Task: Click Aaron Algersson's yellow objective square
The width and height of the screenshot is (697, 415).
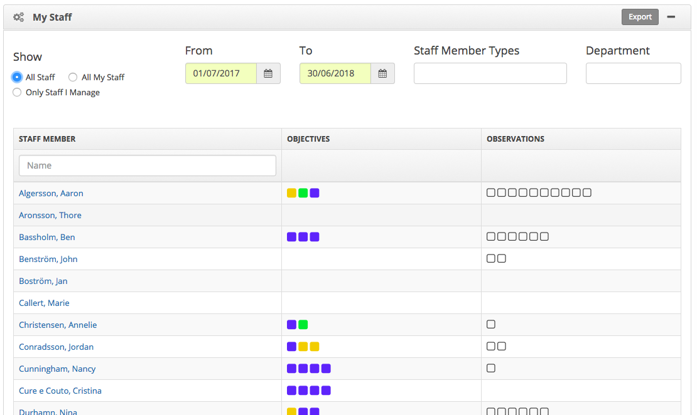Action: [291, 193]
